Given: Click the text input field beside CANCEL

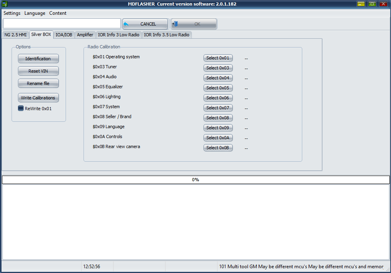Looking at the screenshot, I should (x=62, y=24).
